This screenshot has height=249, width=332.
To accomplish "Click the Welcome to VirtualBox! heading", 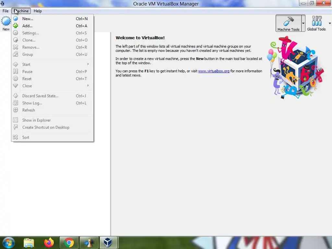I will [140, 38].
